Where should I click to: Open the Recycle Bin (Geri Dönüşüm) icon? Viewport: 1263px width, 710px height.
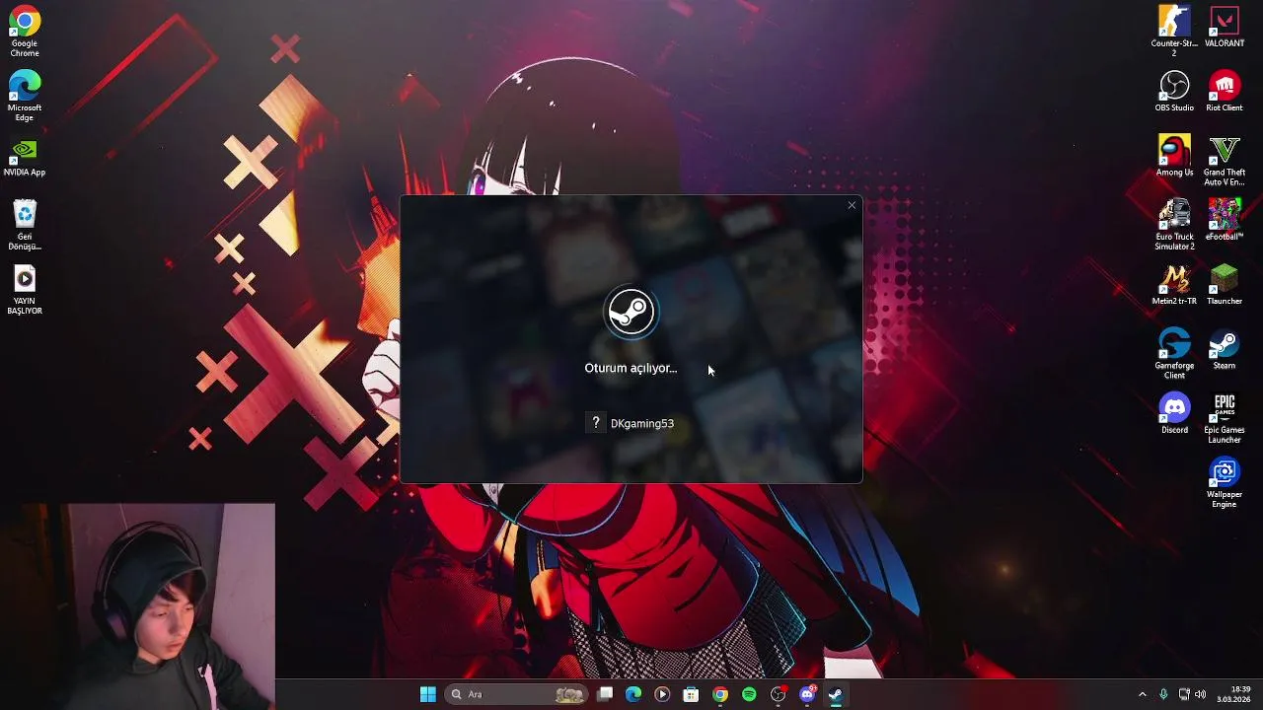pos(25,225)
